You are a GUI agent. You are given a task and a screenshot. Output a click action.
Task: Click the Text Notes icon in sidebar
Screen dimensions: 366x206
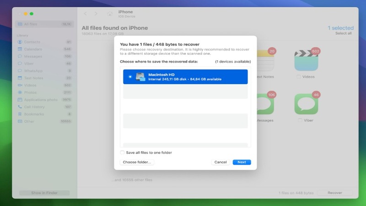click(20, 78)
